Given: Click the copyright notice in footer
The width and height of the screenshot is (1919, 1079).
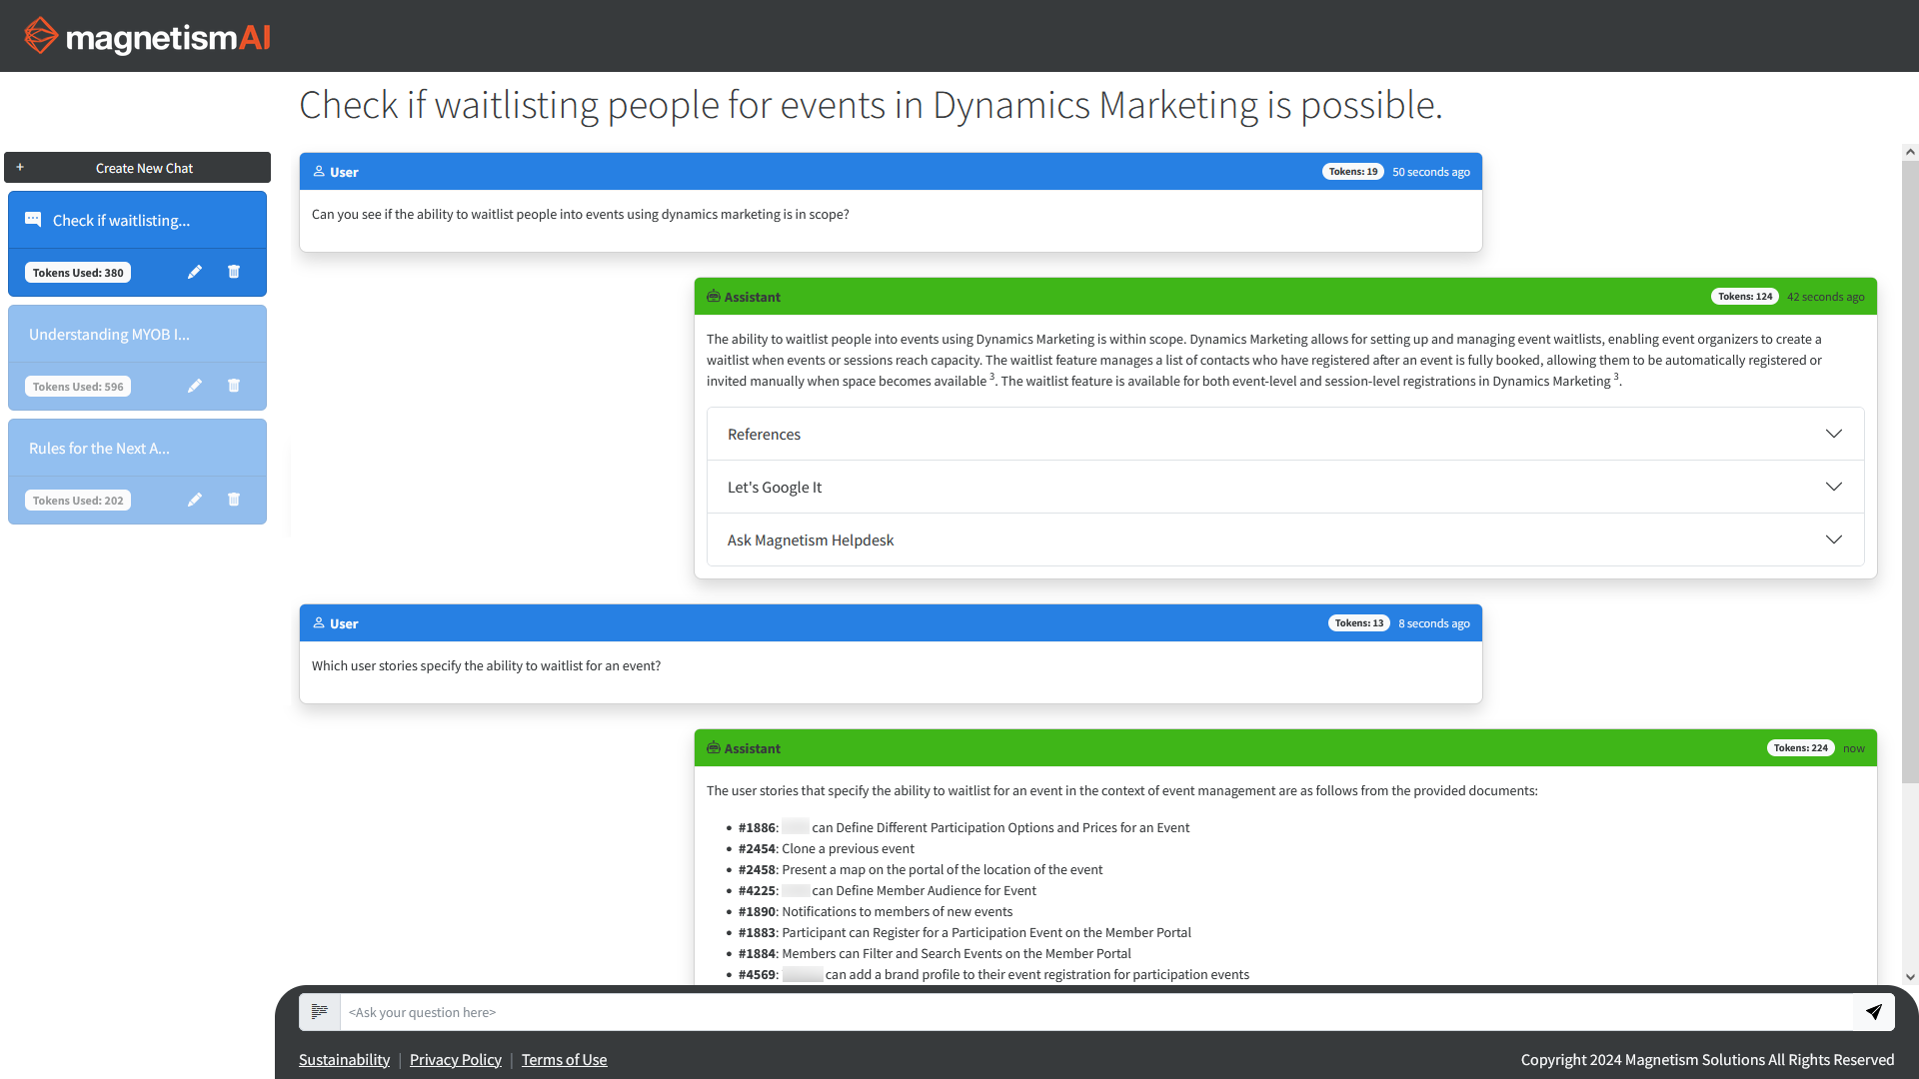Looking at the screenshot, I should [1707, 1059].
